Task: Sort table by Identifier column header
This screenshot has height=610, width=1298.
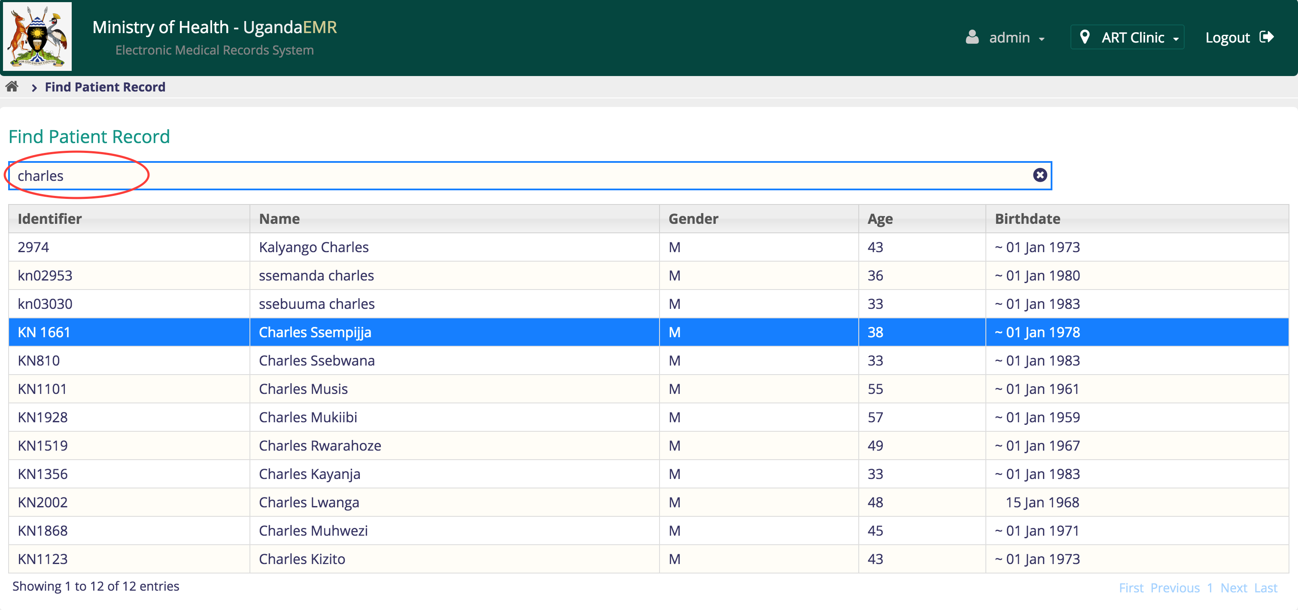Action: (49, 219)
